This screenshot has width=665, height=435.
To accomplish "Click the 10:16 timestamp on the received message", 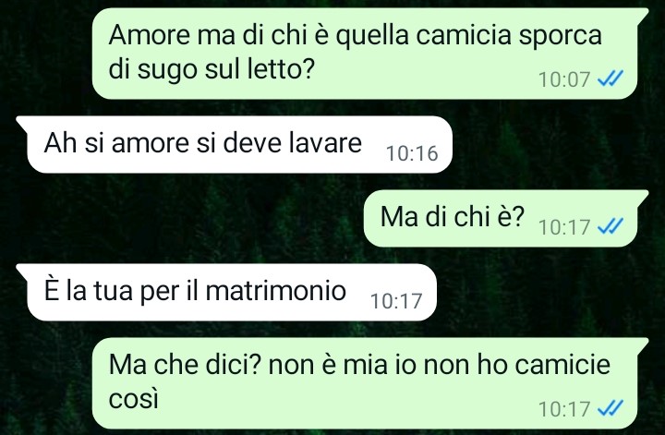I will coord(412,153).
